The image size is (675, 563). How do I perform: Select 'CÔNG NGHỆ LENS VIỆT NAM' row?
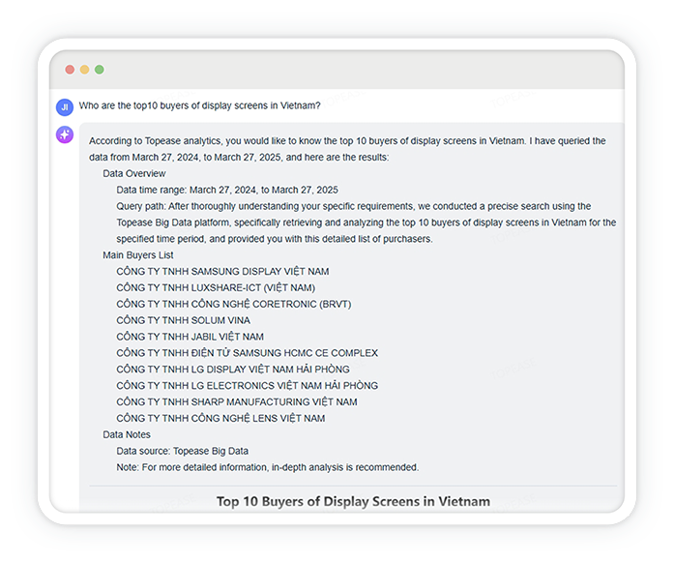[x=220, y=418]
